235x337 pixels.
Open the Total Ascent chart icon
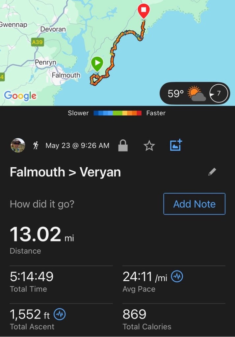point(60,315)
